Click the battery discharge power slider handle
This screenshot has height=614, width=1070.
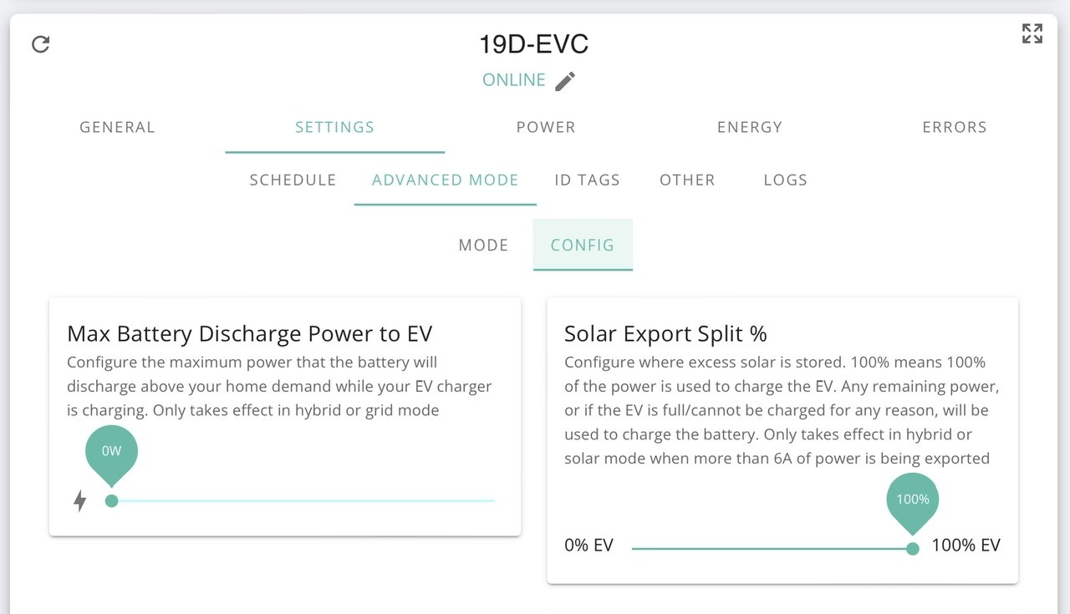111,500
